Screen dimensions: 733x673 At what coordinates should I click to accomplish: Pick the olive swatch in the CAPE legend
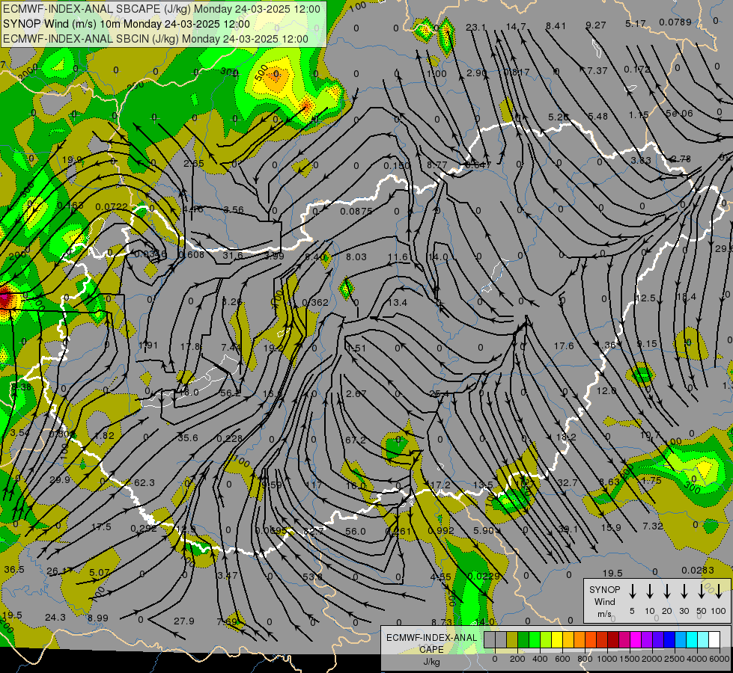pos(512,640)
